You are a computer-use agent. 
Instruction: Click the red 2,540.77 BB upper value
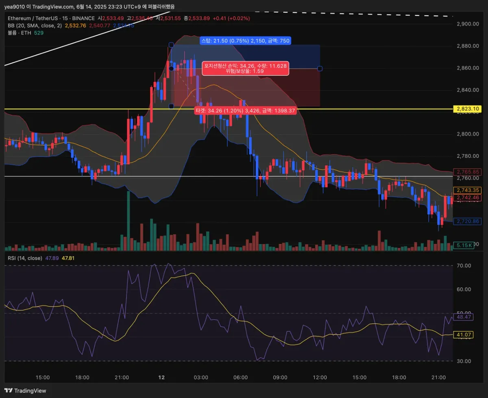(x=100, y=25)
